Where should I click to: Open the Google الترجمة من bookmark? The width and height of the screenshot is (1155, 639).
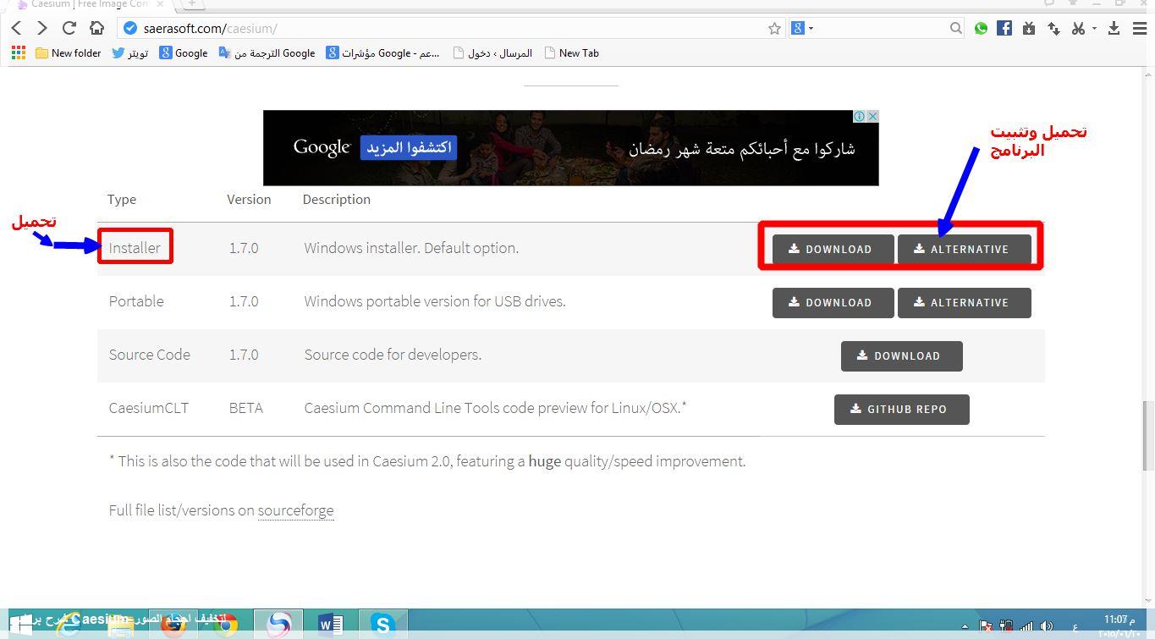[267, 52]
